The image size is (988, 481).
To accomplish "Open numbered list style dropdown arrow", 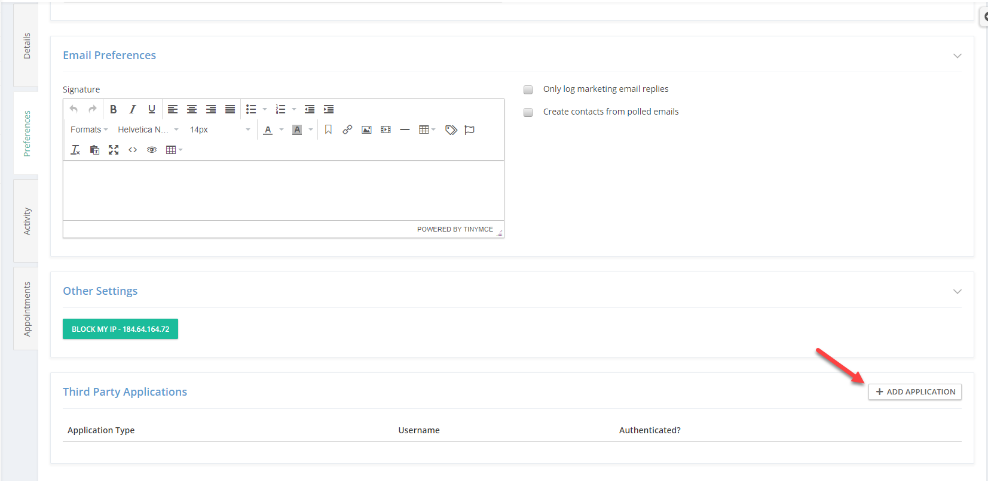I will click(x=294, y=109).
